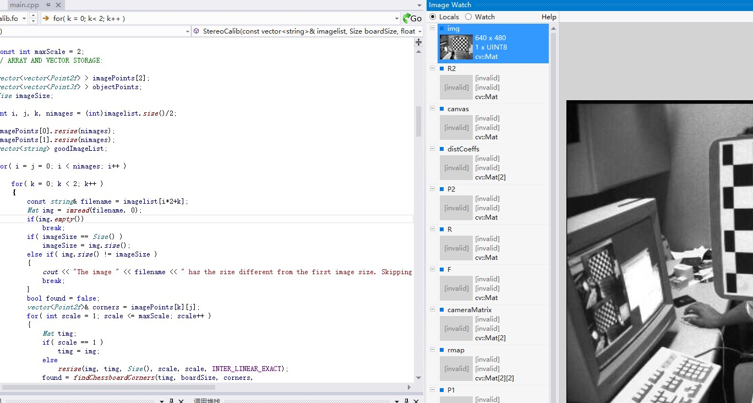Open Image Watch Help link
The height and width of the screenshot is (403, 753).
click(x=549, y=17)
